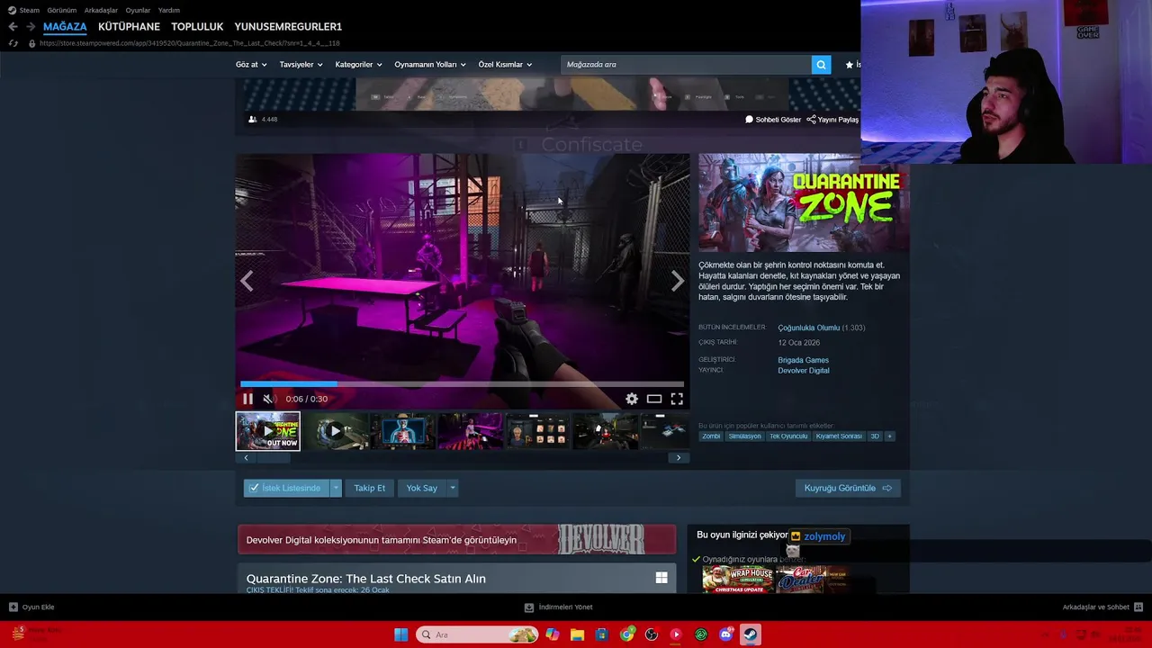Go forward with navigation arrow
Viewport: 1152px width, 648px height.
click(x=30, y=27)
